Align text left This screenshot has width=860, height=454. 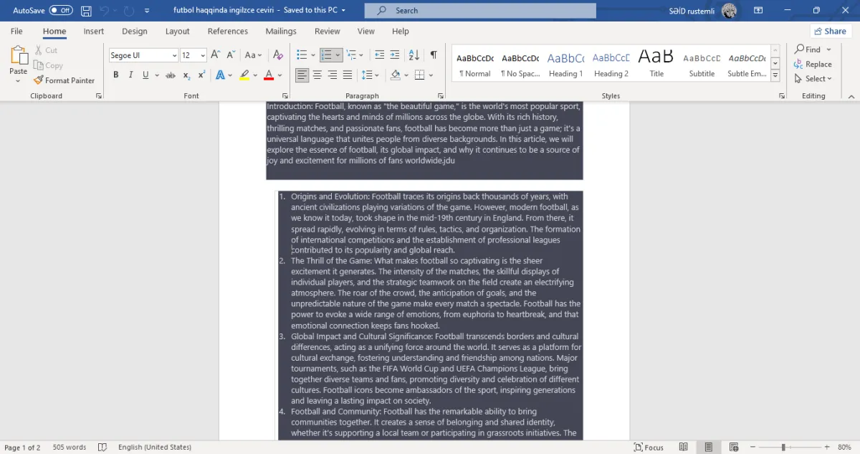pyautogui.click(x=302, y=75)
